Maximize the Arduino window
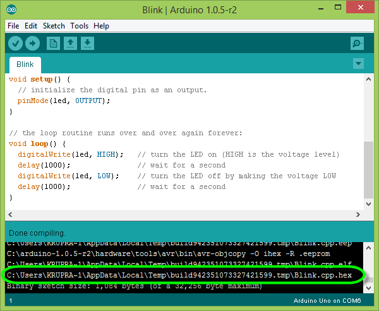 338,8
